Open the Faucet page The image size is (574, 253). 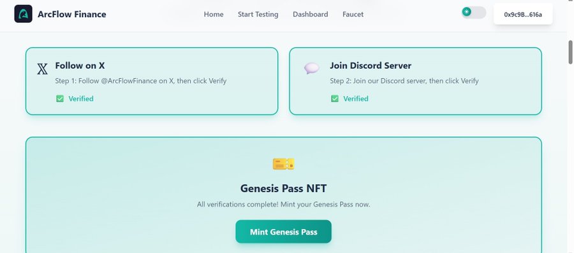[x=353, y=14]
